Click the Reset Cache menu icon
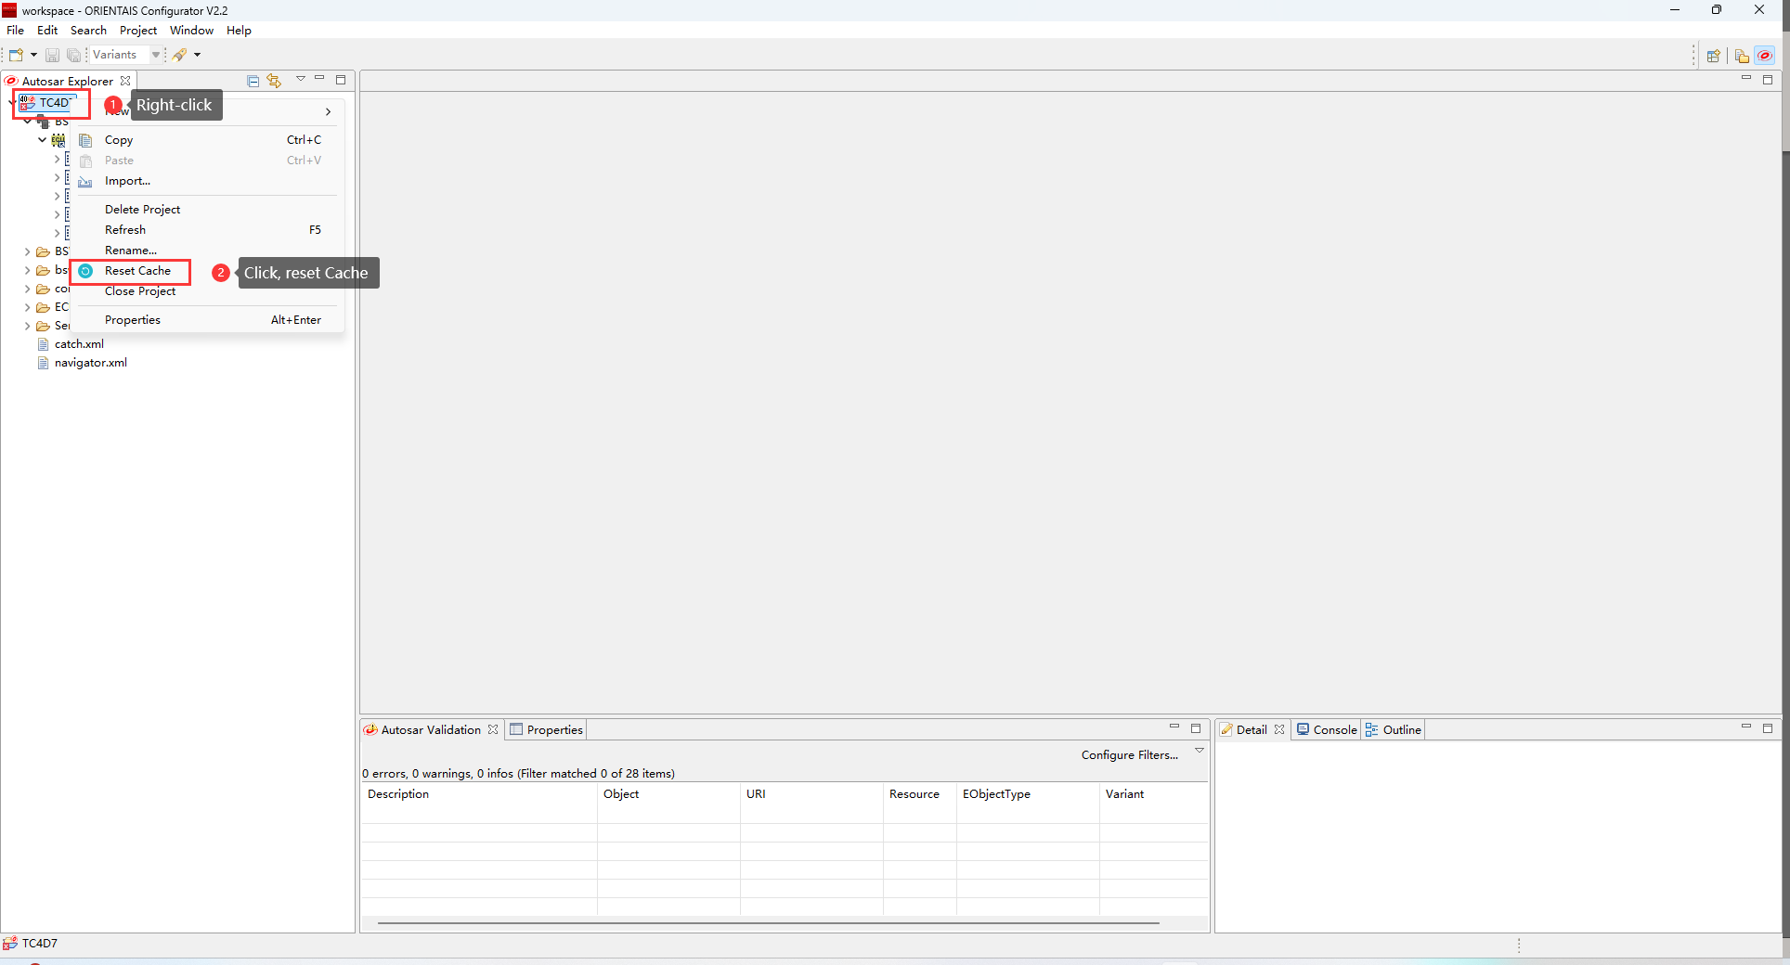The width and height of the screenshot is (1790, 965). point(85,271)
